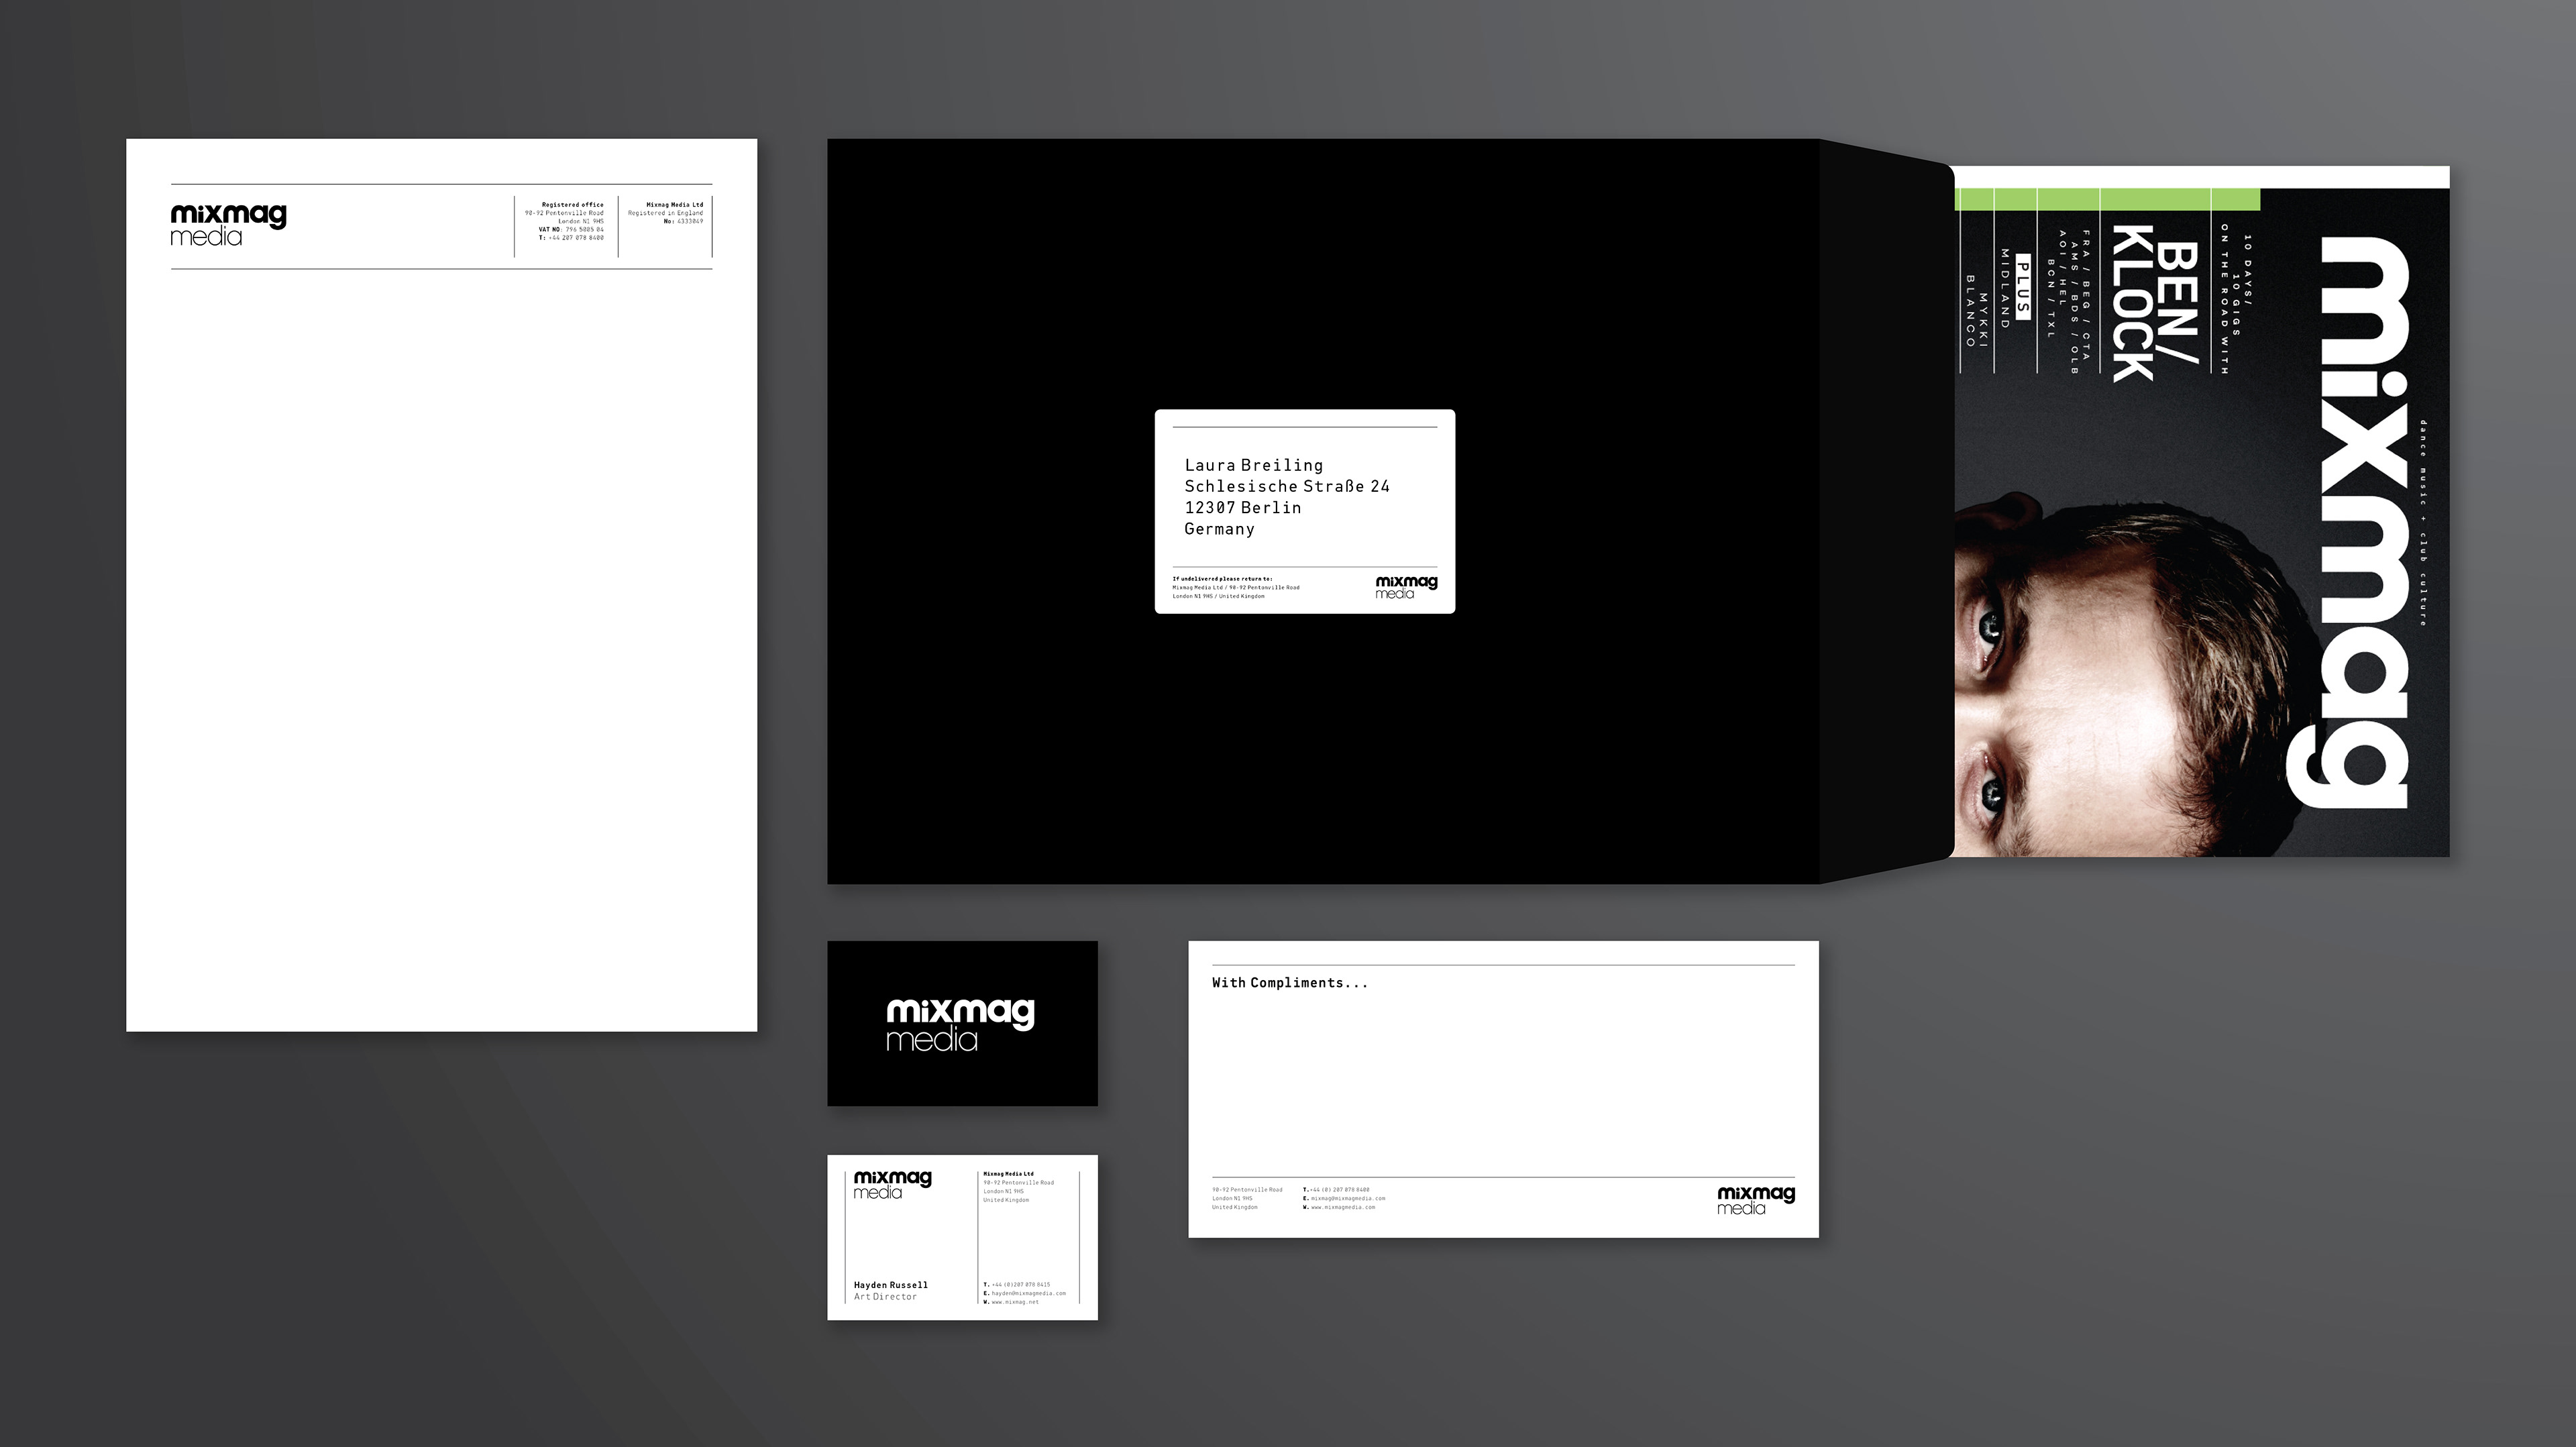
Task: Click 'If undelivered please return to:' on label
Action: tap(1222, 578)
